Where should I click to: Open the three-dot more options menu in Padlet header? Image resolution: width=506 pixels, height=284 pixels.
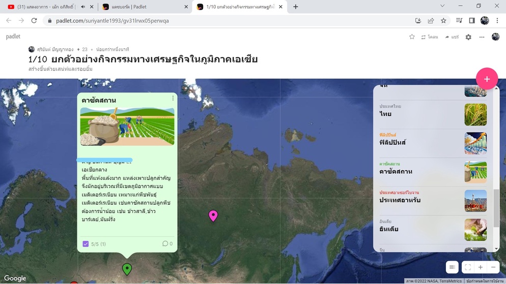pos(482,37)
